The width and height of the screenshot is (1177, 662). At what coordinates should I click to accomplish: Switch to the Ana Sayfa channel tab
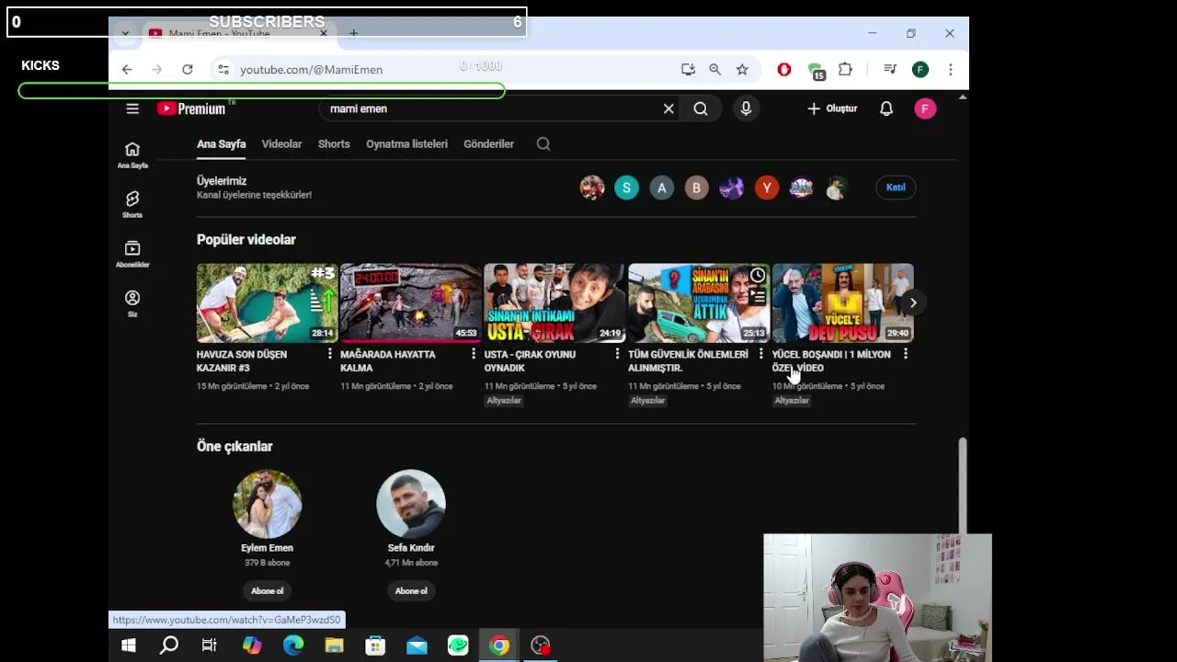tap(221, 143)
